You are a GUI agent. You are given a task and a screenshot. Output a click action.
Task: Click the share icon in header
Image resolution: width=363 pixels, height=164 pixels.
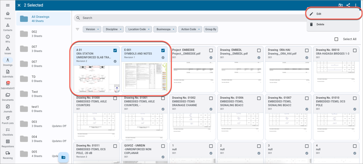(348, 5)
